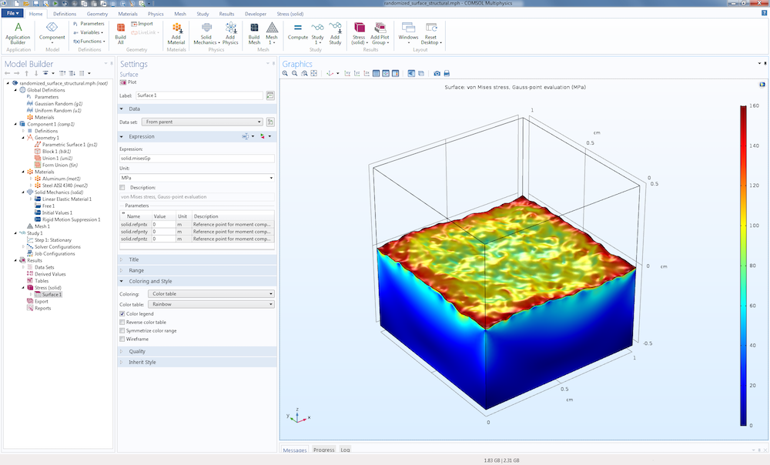Enable the Wireframe checkbox
770x465 pixels.
coord(122,339)
